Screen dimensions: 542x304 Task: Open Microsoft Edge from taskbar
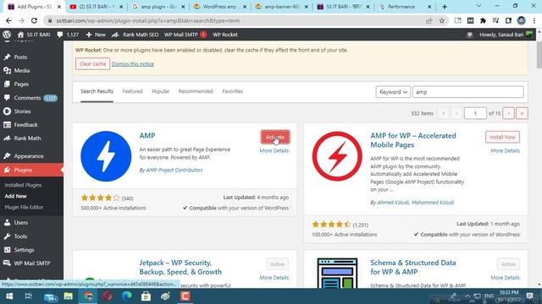tap(126, 296)
